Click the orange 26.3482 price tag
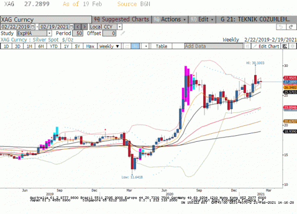297x214 pixels. (290, 88)
